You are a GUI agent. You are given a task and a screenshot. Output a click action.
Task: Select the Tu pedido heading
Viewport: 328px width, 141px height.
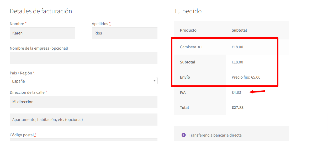coord(188,11)
